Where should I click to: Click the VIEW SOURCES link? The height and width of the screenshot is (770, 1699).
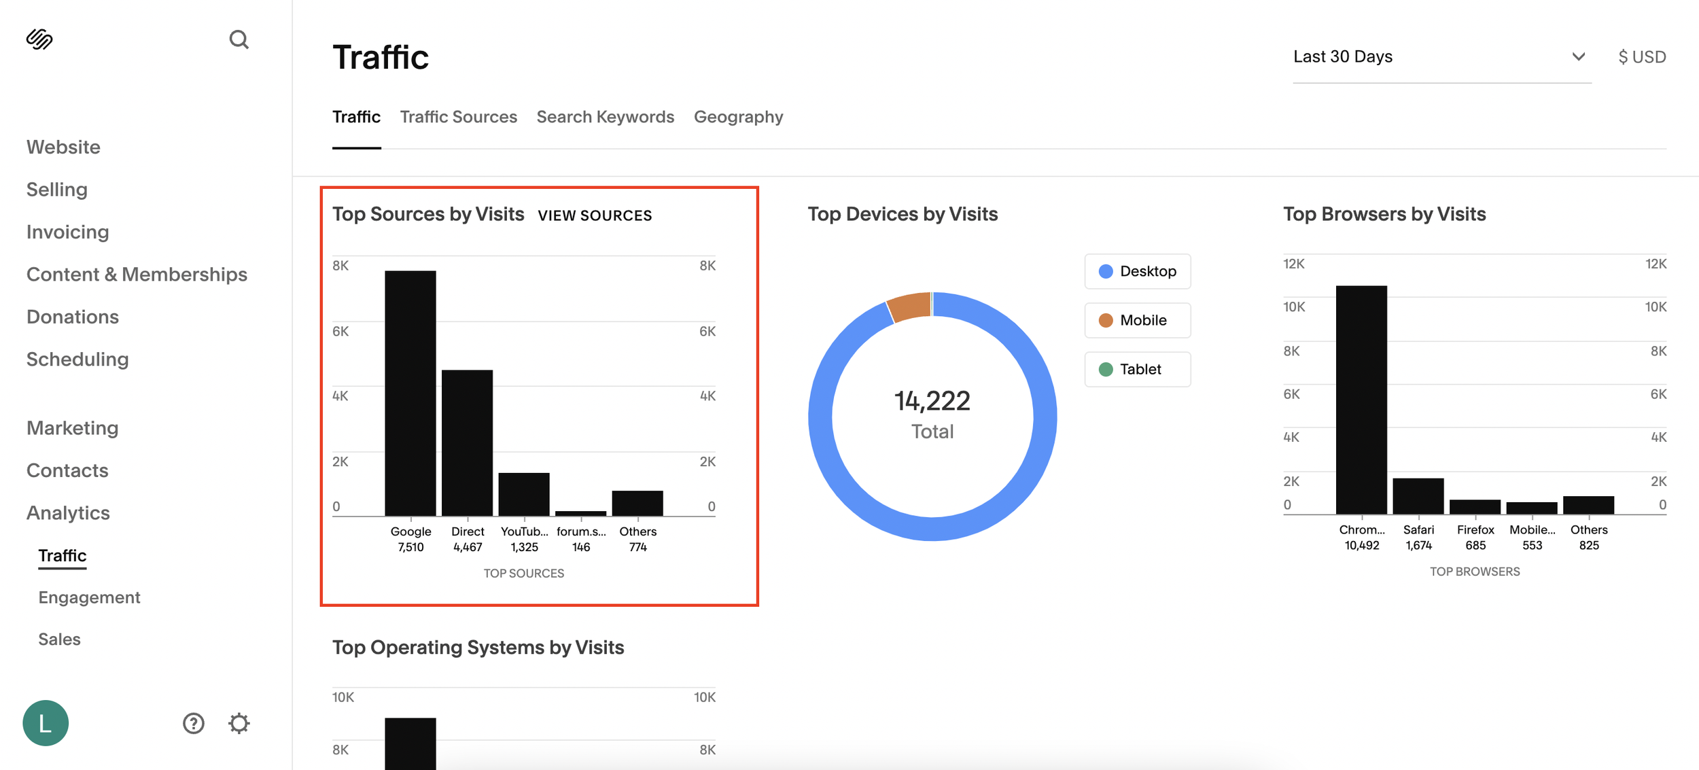(595, 215)
